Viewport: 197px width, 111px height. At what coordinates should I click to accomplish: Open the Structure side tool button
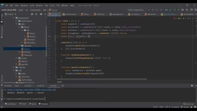[2, 80]
